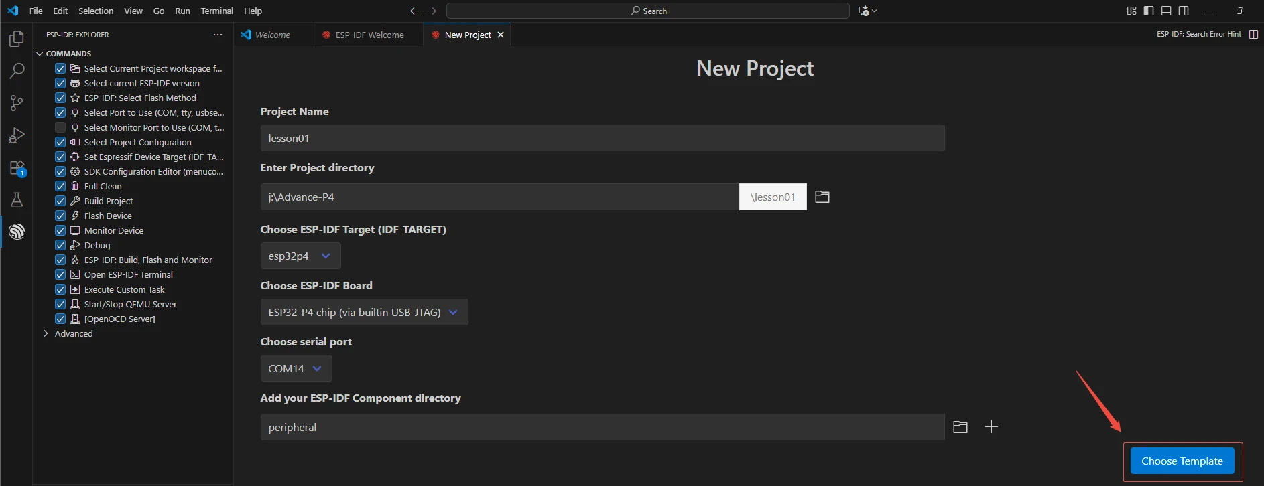Open the Explorer view in activity bar
This screenshot has width=1264, height=486.
[17, 39]
